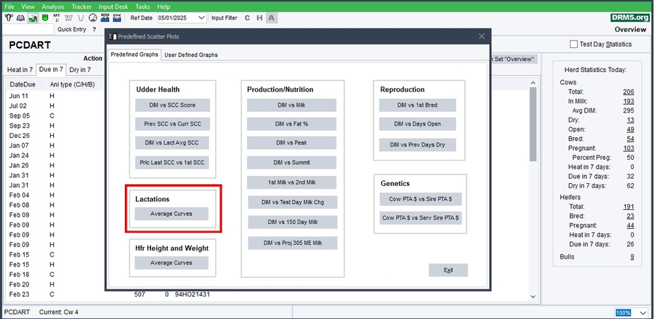
Task: Open Cow PTA $ vs Serv Sire PTA $
Action: click(x=421, y=218)
